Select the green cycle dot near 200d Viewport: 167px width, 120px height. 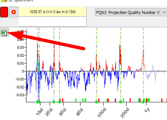120,102
